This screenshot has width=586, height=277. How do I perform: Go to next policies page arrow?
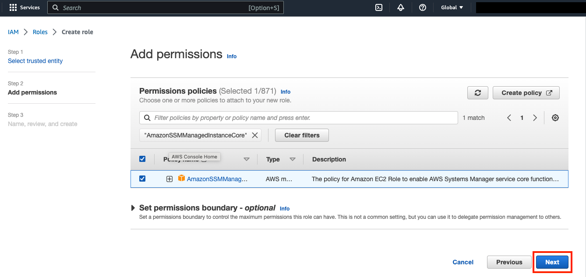pyautogui.click(x=535, y=118)
